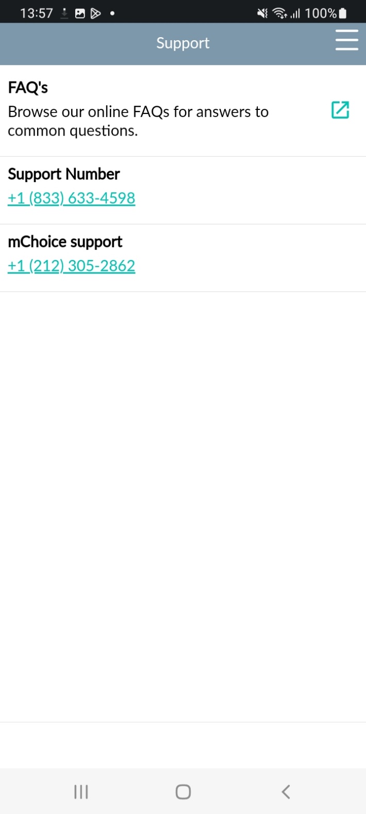Tap the Android back navigation button
Image resolution: width=366 pixels, height=814 pixels.
click(x=286, y=791)
